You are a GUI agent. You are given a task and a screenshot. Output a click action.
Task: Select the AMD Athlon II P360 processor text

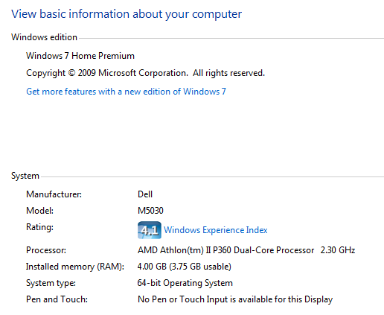tap(246, 250)
